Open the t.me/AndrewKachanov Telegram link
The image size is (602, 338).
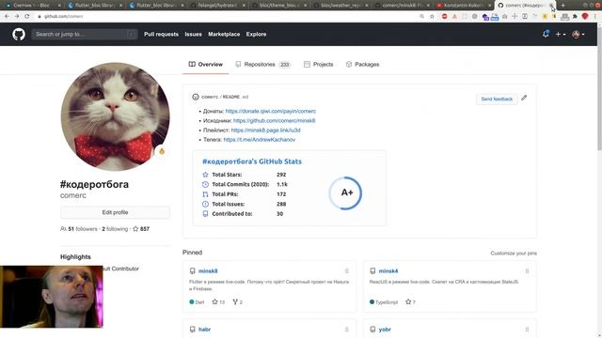(260, 140)
